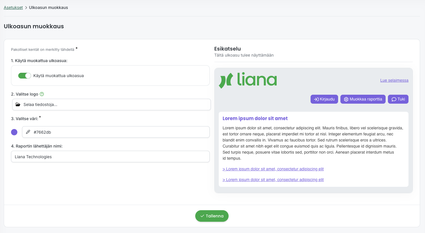Click the checkmark icon on Tallenna
This screenshot has height=233, width=425.
point(202,216)
